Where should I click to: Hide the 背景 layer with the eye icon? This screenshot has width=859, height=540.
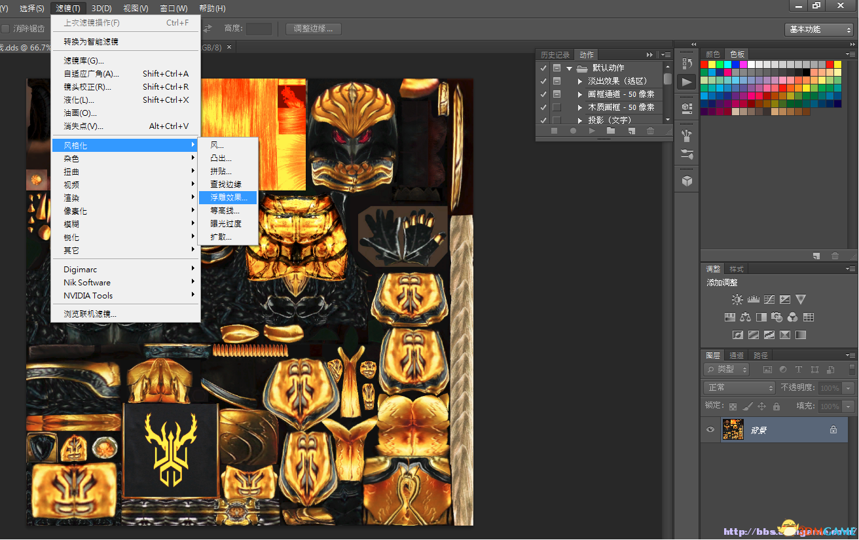(710, 430)
